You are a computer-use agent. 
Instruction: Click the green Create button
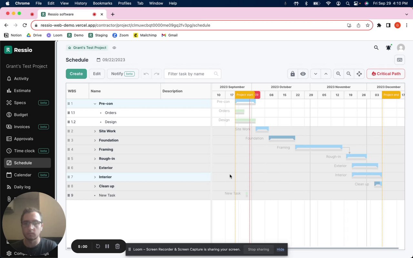click(x=76, y=74)
